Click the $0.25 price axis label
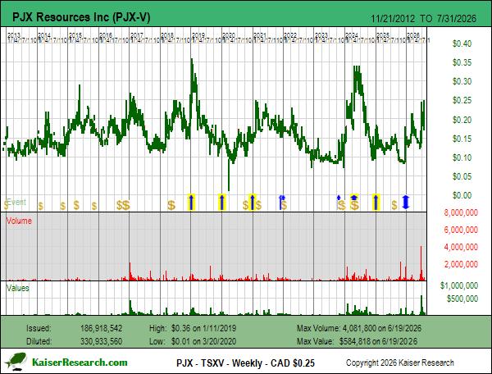 (x=462, y=100)
